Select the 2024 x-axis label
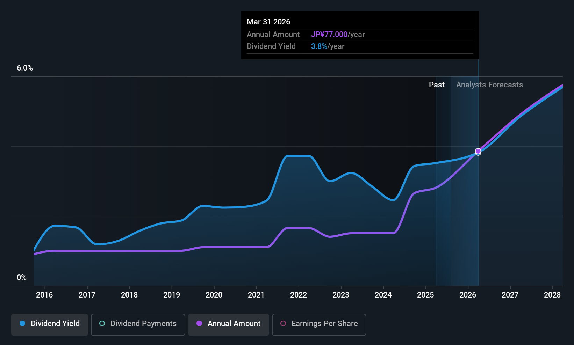 click(383, 295)
